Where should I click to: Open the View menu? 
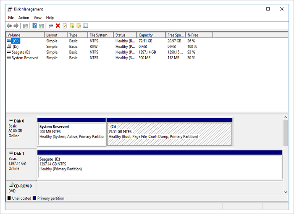coord(37,18)
